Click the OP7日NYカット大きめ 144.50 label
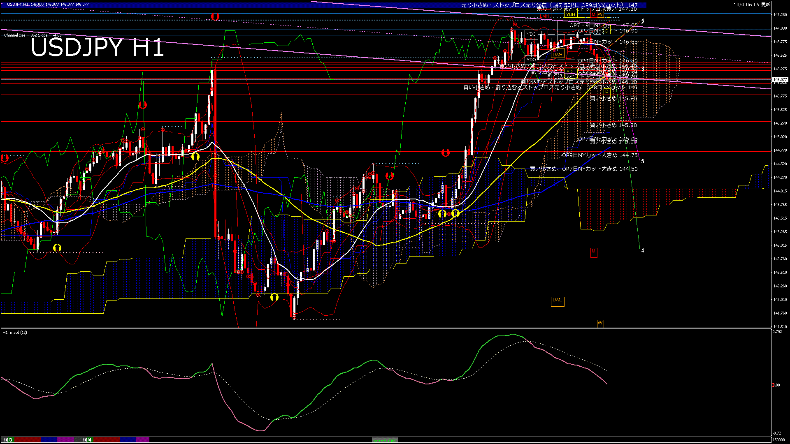The height and width of the screenshot is (444, 790). [600, 169]
